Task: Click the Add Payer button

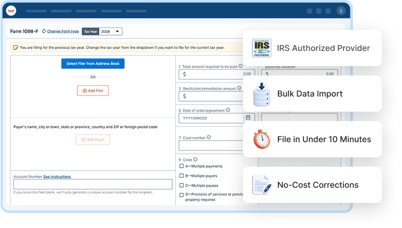Action: [x=93, y=140]
